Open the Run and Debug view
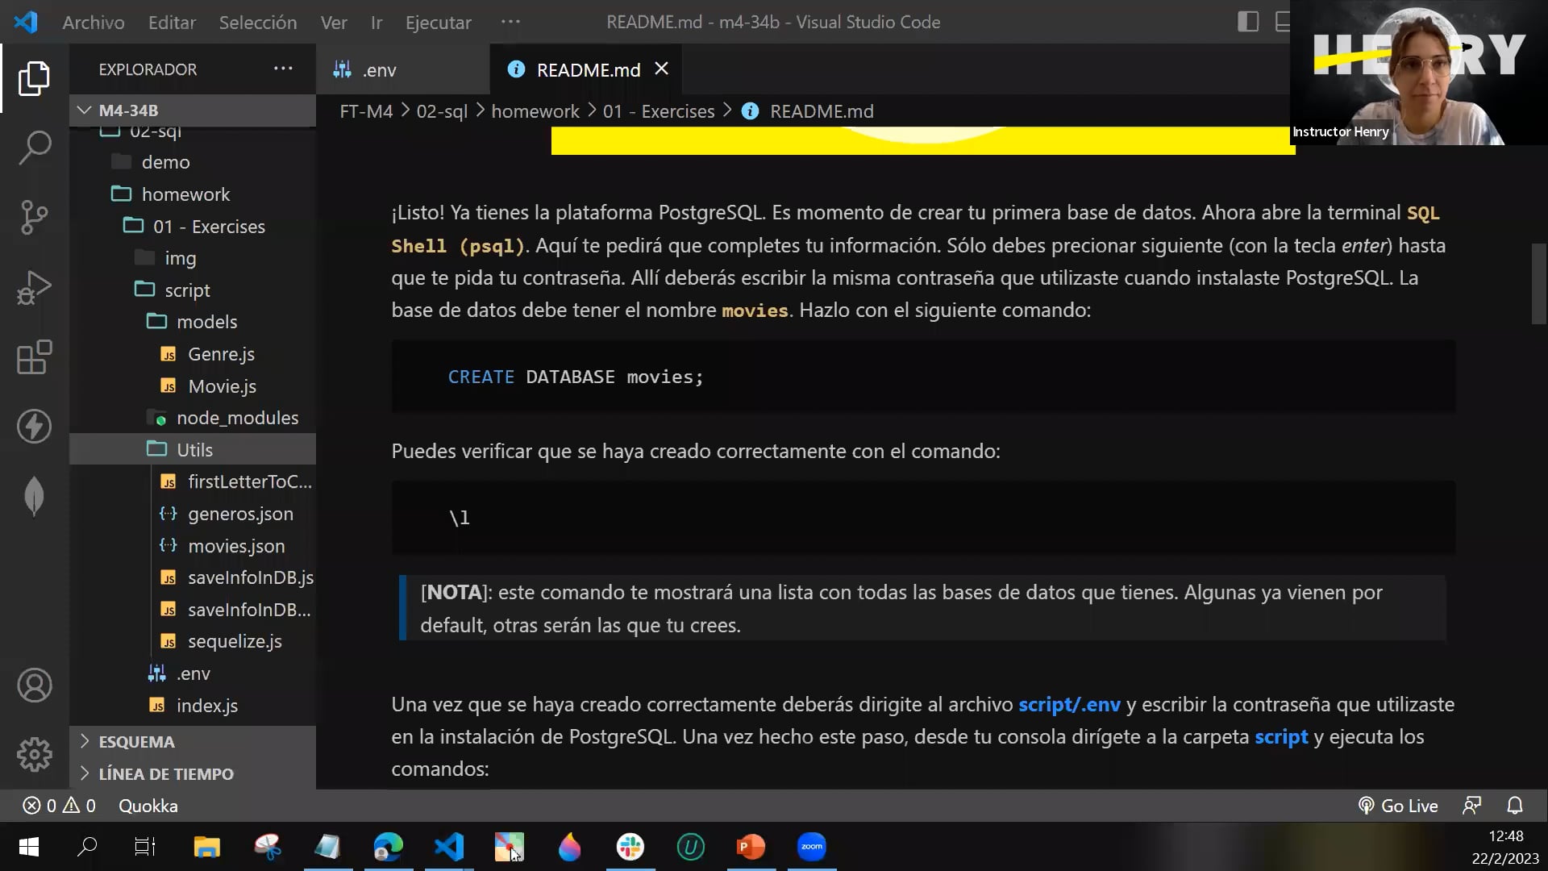Image resolution: width=1548 pixels, height=871 pixels. [33, 287]
